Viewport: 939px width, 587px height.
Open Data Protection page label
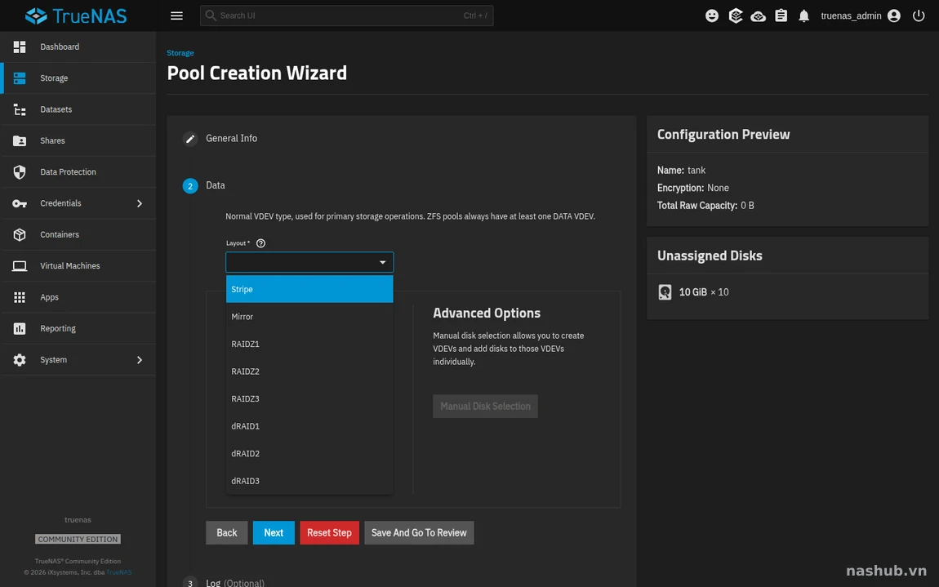tap(68, 172)
